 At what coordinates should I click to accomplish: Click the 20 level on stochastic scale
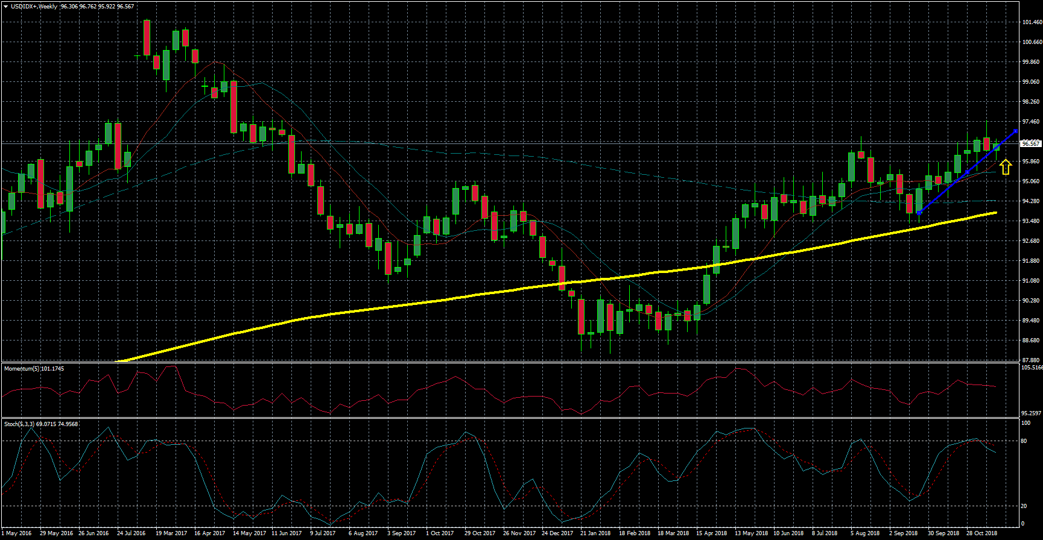pyautogui.click(x=1024, y=506)
